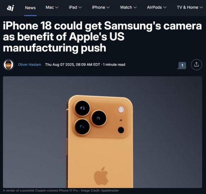Click the copper iPhone render image
The image size is (206, 194).
click(102, 132)
